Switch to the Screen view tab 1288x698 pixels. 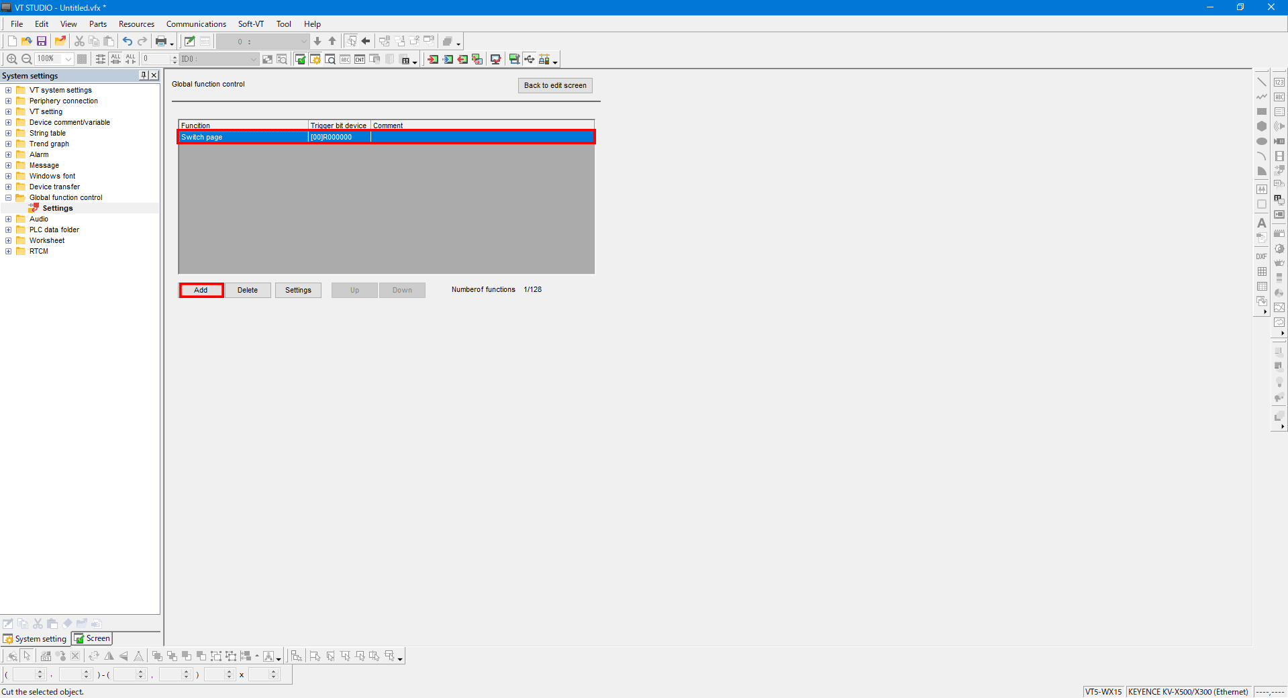(92, 638)
